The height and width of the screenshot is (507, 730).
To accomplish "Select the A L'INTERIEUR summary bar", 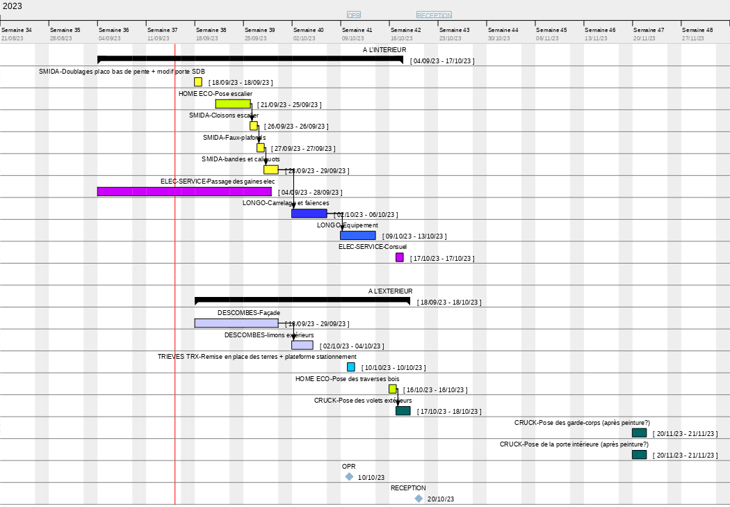I will [250, 59].
